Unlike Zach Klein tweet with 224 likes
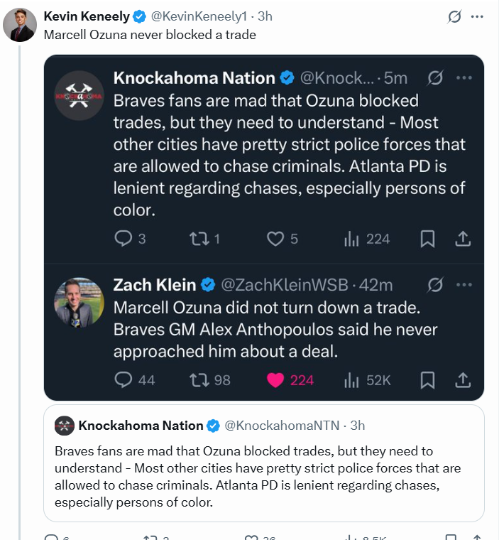499x540 pixels. pyautogui.click(x=290, y=380)
